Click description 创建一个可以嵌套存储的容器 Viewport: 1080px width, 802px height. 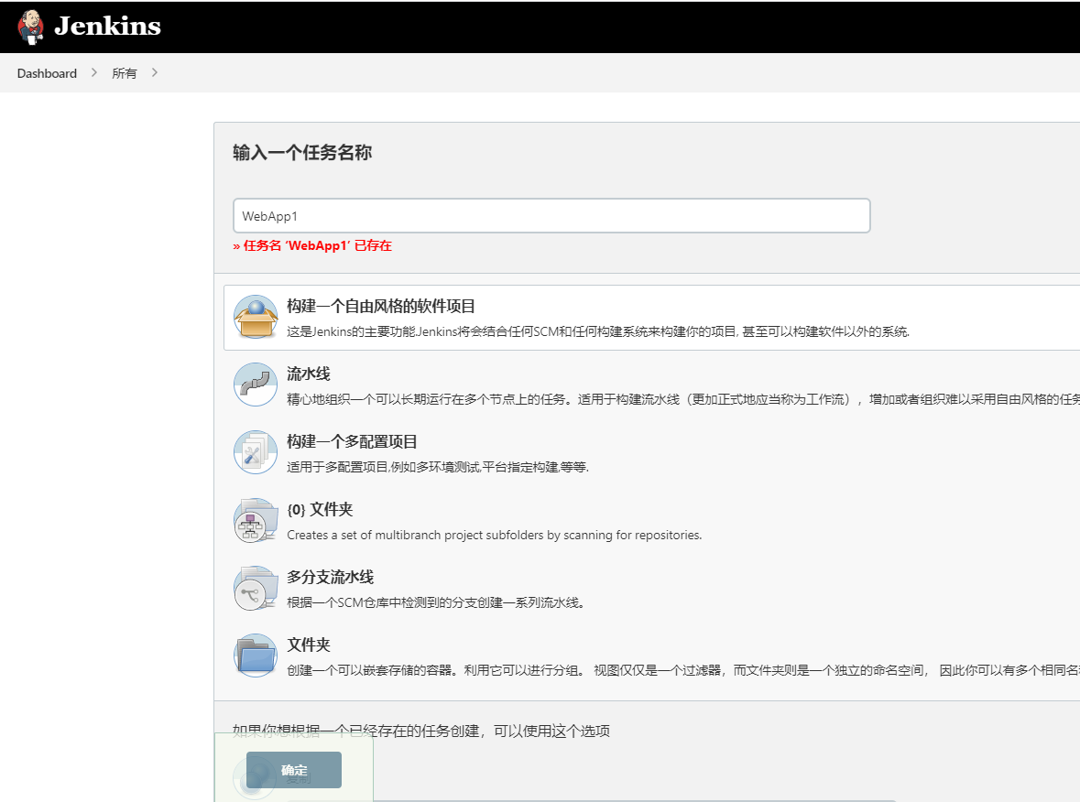[x=683, y=670]
